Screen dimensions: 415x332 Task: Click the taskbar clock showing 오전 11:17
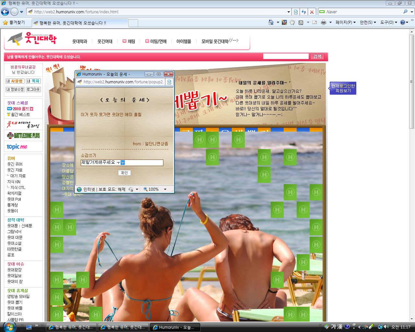tap(401, 327)
